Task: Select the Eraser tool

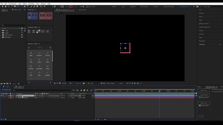Action: coord(37,7)
